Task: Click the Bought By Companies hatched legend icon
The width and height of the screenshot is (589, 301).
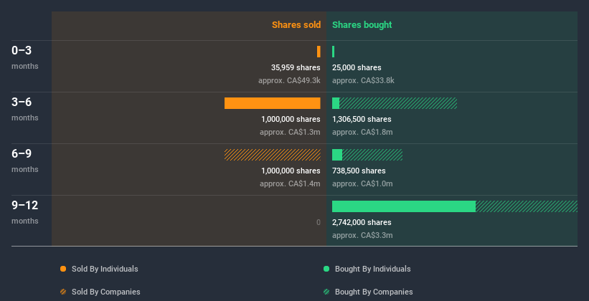Action: (x=326, y=292)
